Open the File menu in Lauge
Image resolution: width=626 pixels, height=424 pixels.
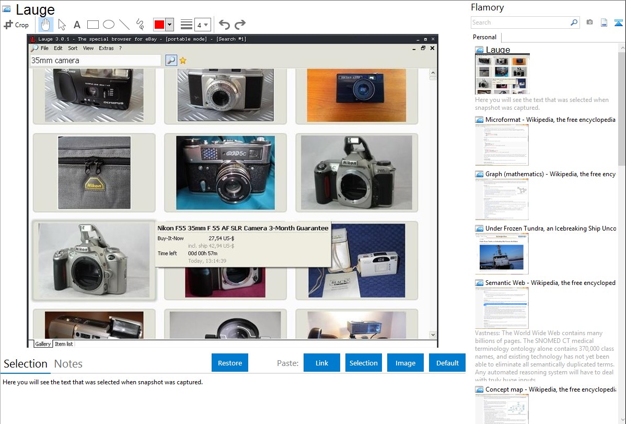coord(44,48)
